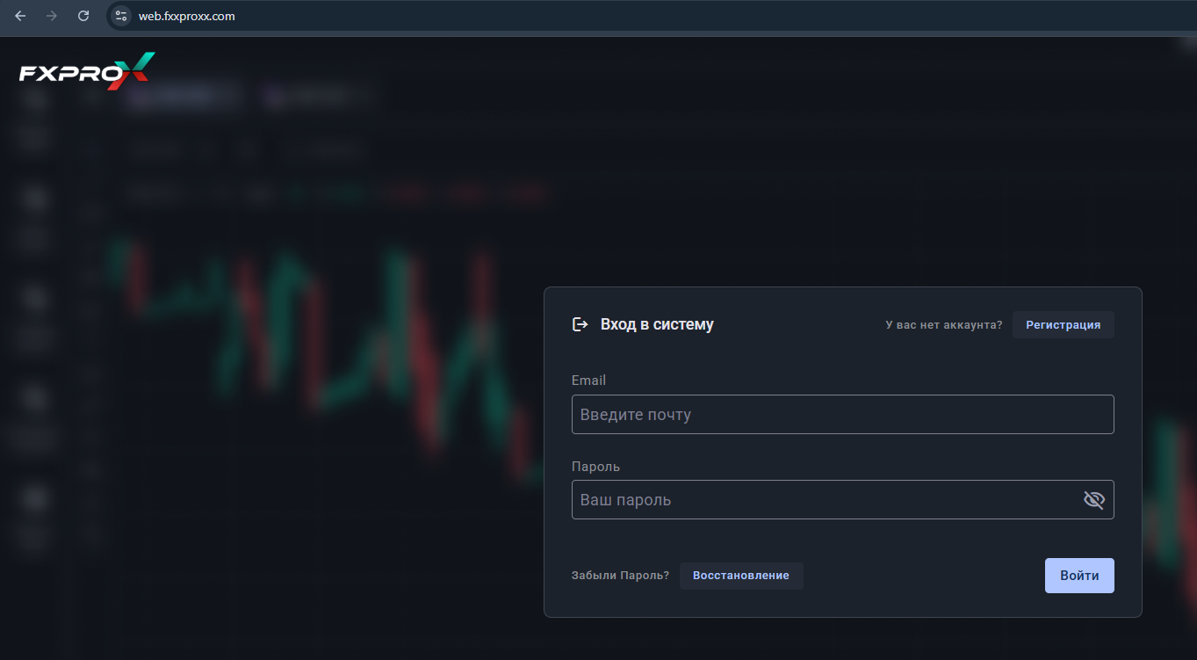This screenshot has height=660, width=1197.
Task: Open site information icon in address bar
Action: 121,16
